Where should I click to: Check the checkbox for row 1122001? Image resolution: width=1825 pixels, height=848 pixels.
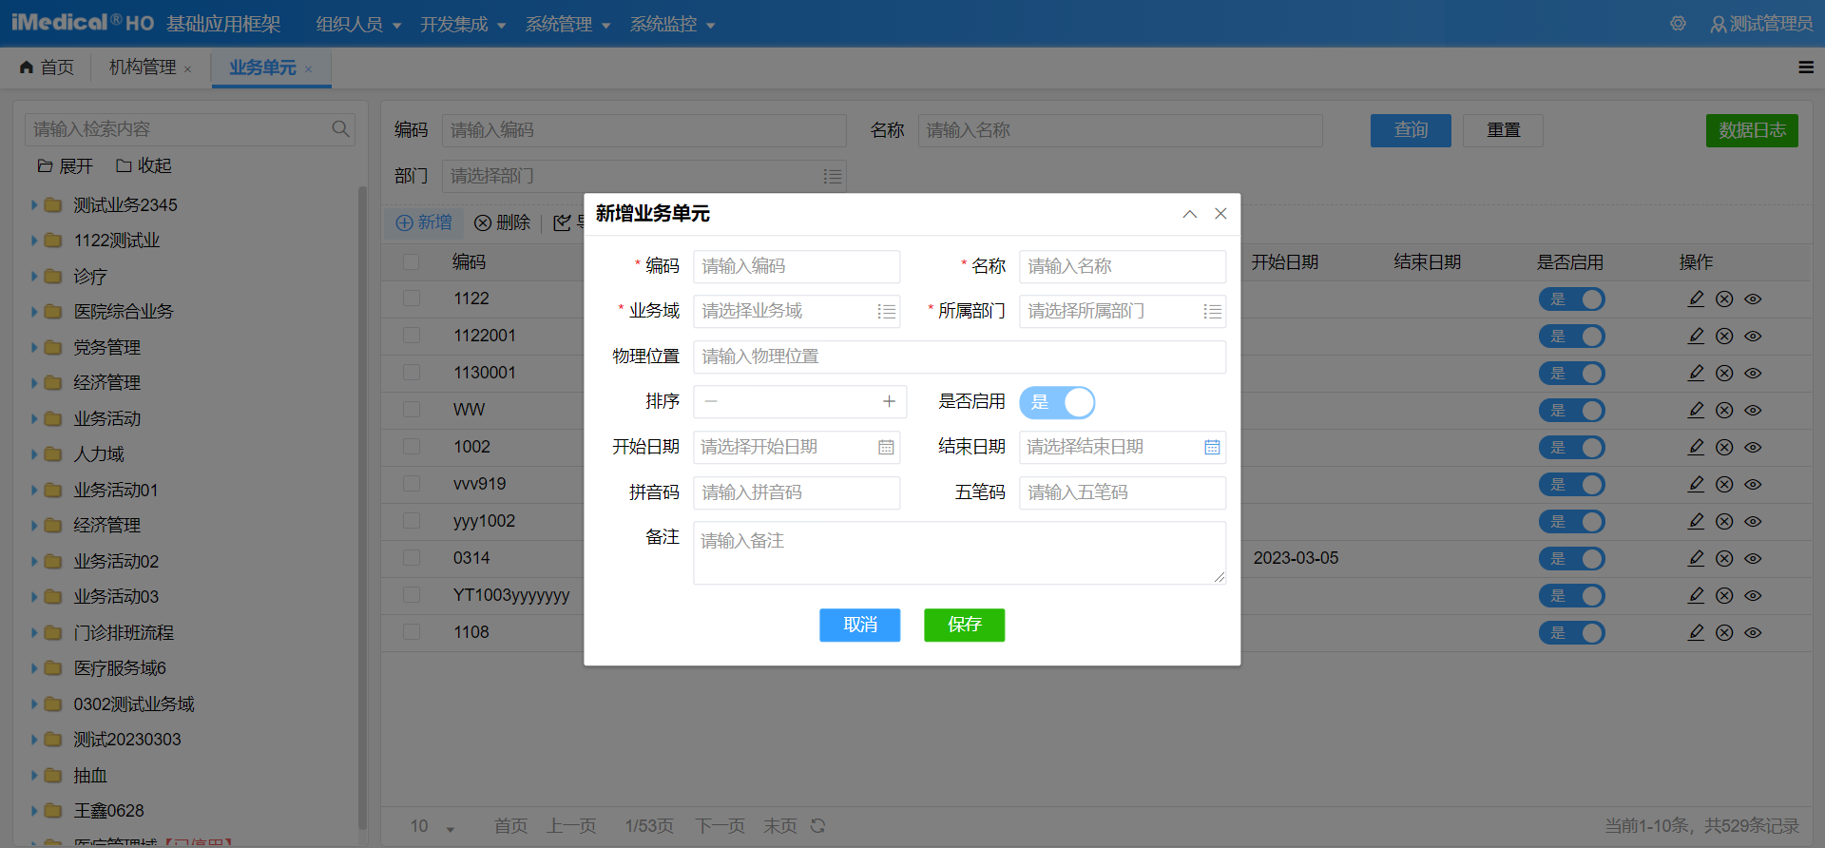pos(412,336)
